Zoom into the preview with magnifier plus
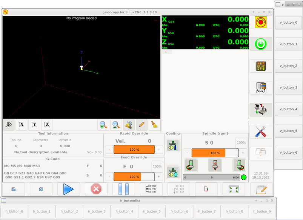 [103, 124]
